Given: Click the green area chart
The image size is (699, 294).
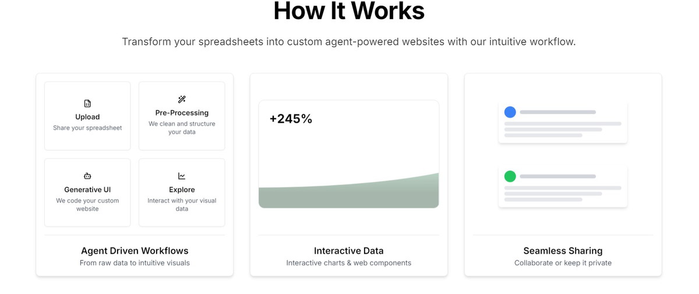Looking at the screenshot, I should tap(349, 190).
